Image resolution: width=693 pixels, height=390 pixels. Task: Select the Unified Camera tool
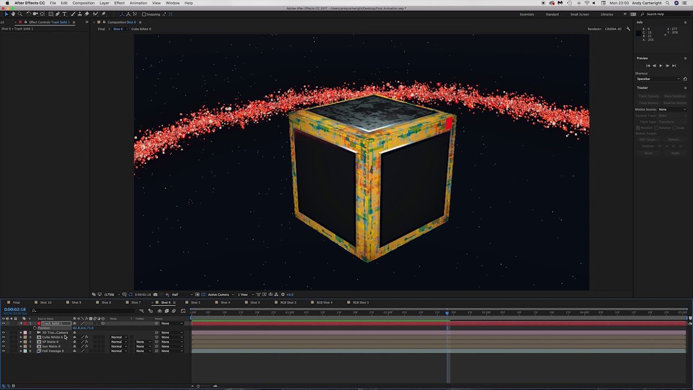pyautogui.click(x=36, y=14)
